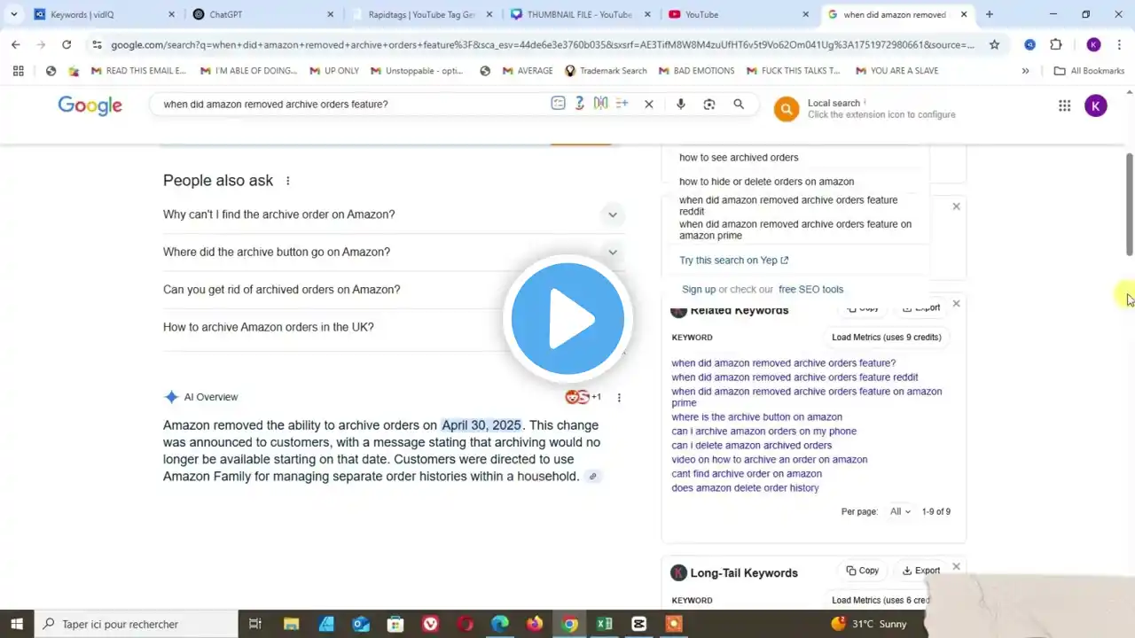Click the orange Local search extension icon
Viewport: 1135px width, 638px height.
pos(786,109)
